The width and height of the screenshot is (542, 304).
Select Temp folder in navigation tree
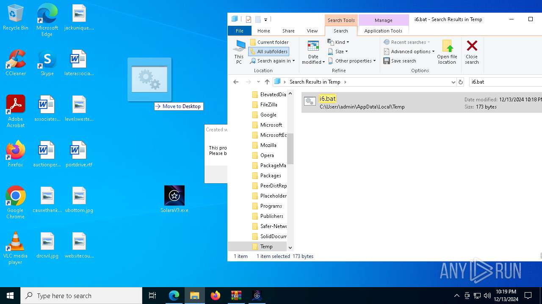point(266,247)
